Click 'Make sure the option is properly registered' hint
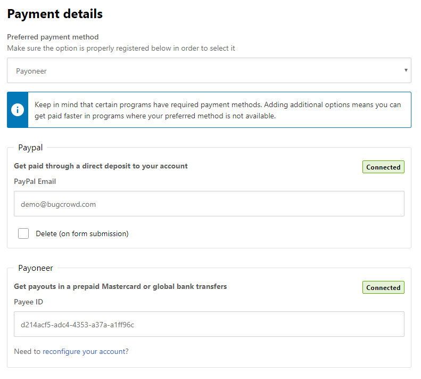421x379 pixels. 121,48
